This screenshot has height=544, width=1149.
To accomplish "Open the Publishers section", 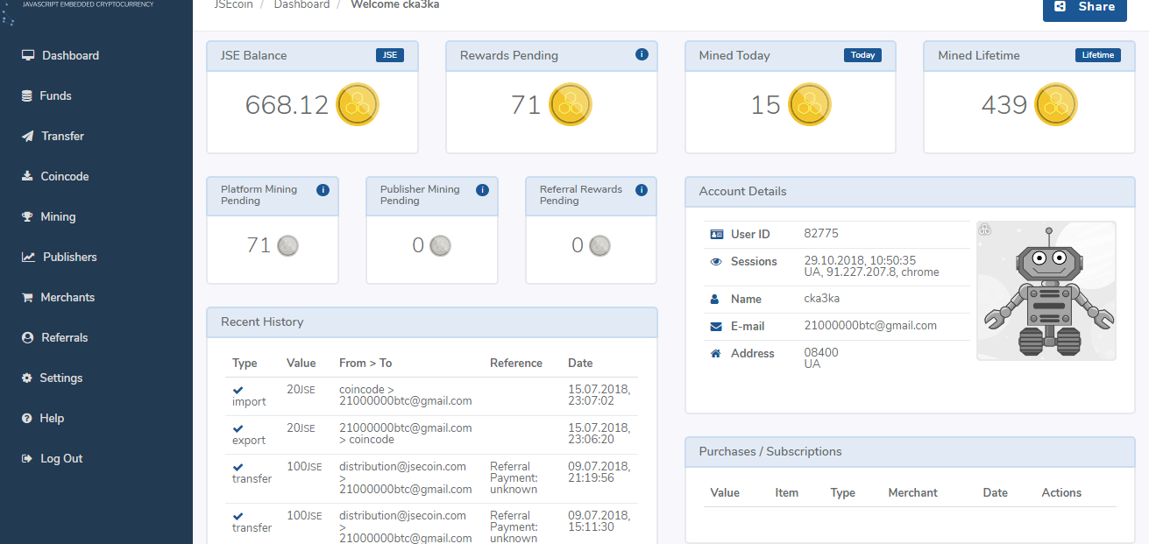I will pos(59,257).
